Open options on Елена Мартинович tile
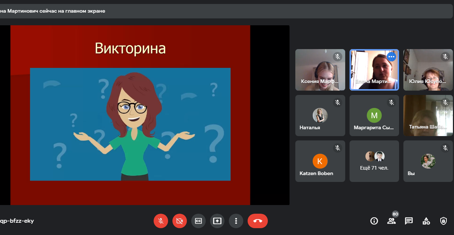Image resolution: width=454 pixels, height=235 pixels. [391, 57]
